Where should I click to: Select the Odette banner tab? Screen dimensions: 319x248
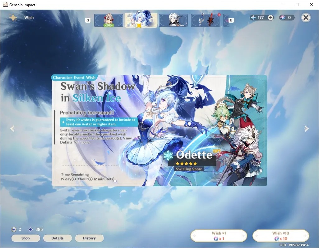point(141,20)
